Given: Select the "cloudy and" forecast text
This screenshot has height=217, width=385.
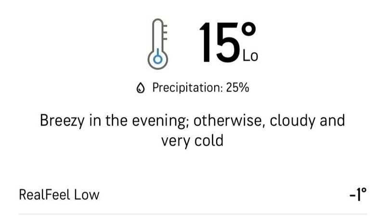Looking at the screenshot, I should [x=307, y=120].
